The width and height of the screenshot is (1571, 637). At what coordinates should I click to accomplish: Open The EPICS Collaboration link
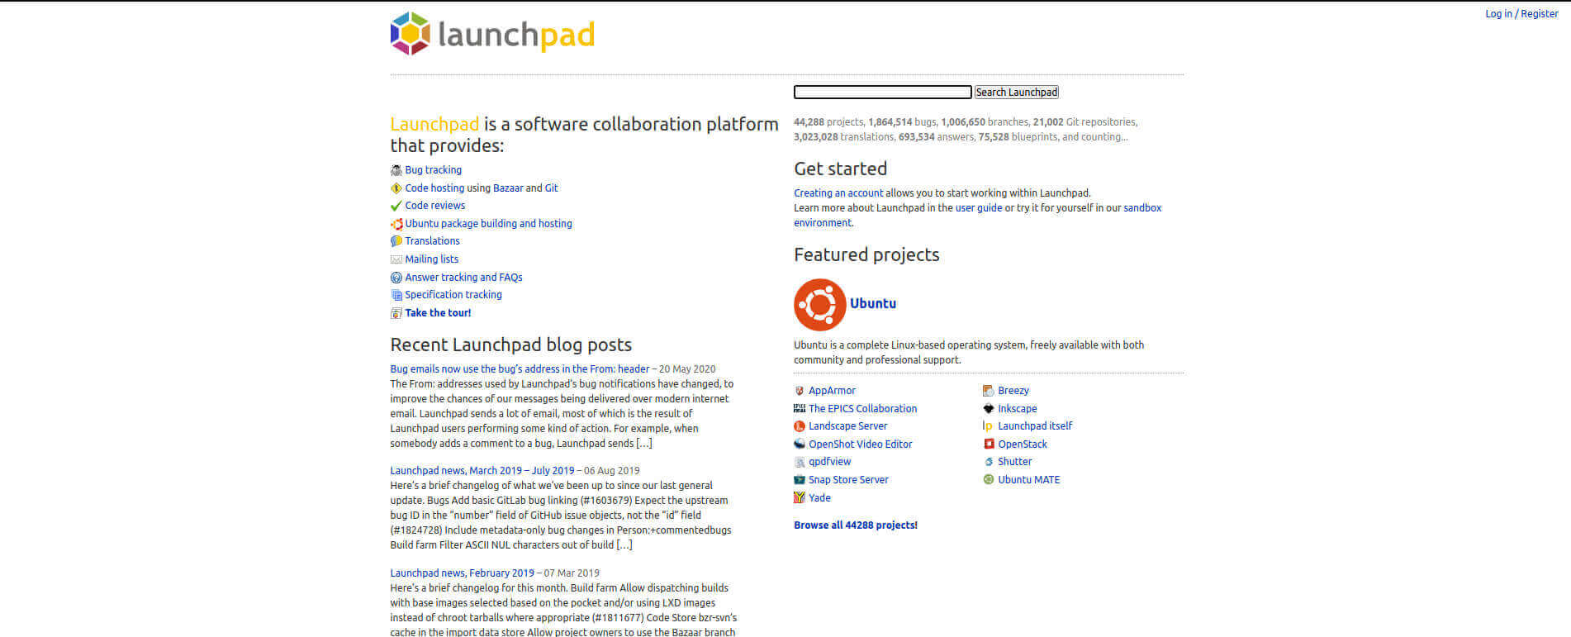(862, 409)
